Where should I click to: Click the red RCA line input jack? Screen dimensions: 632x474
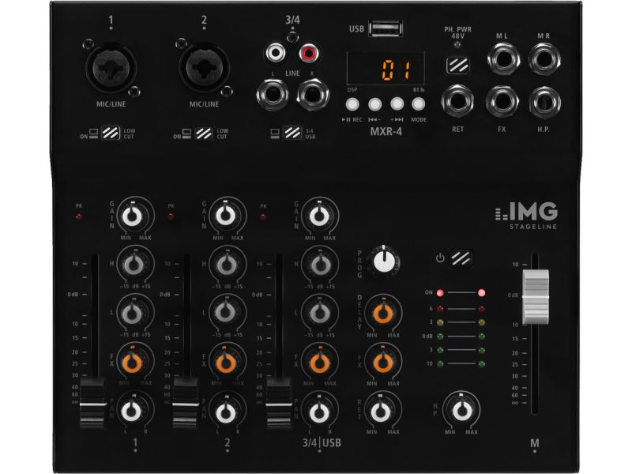[307, 55]
